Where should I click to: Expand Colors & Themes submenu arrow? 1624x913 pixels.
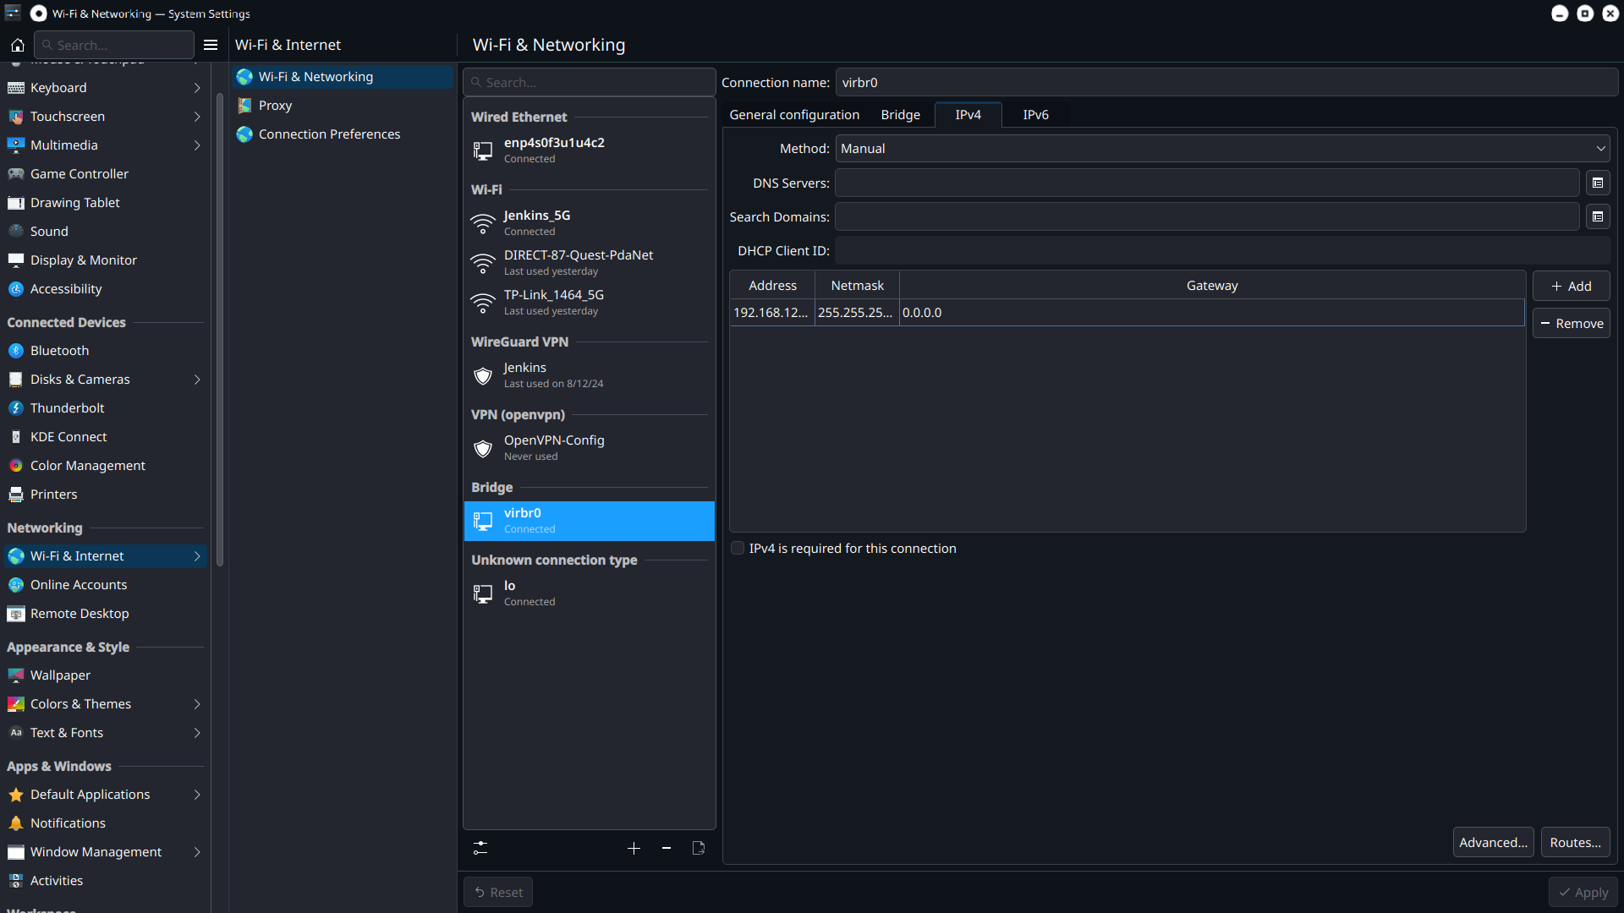coord(197,704)
